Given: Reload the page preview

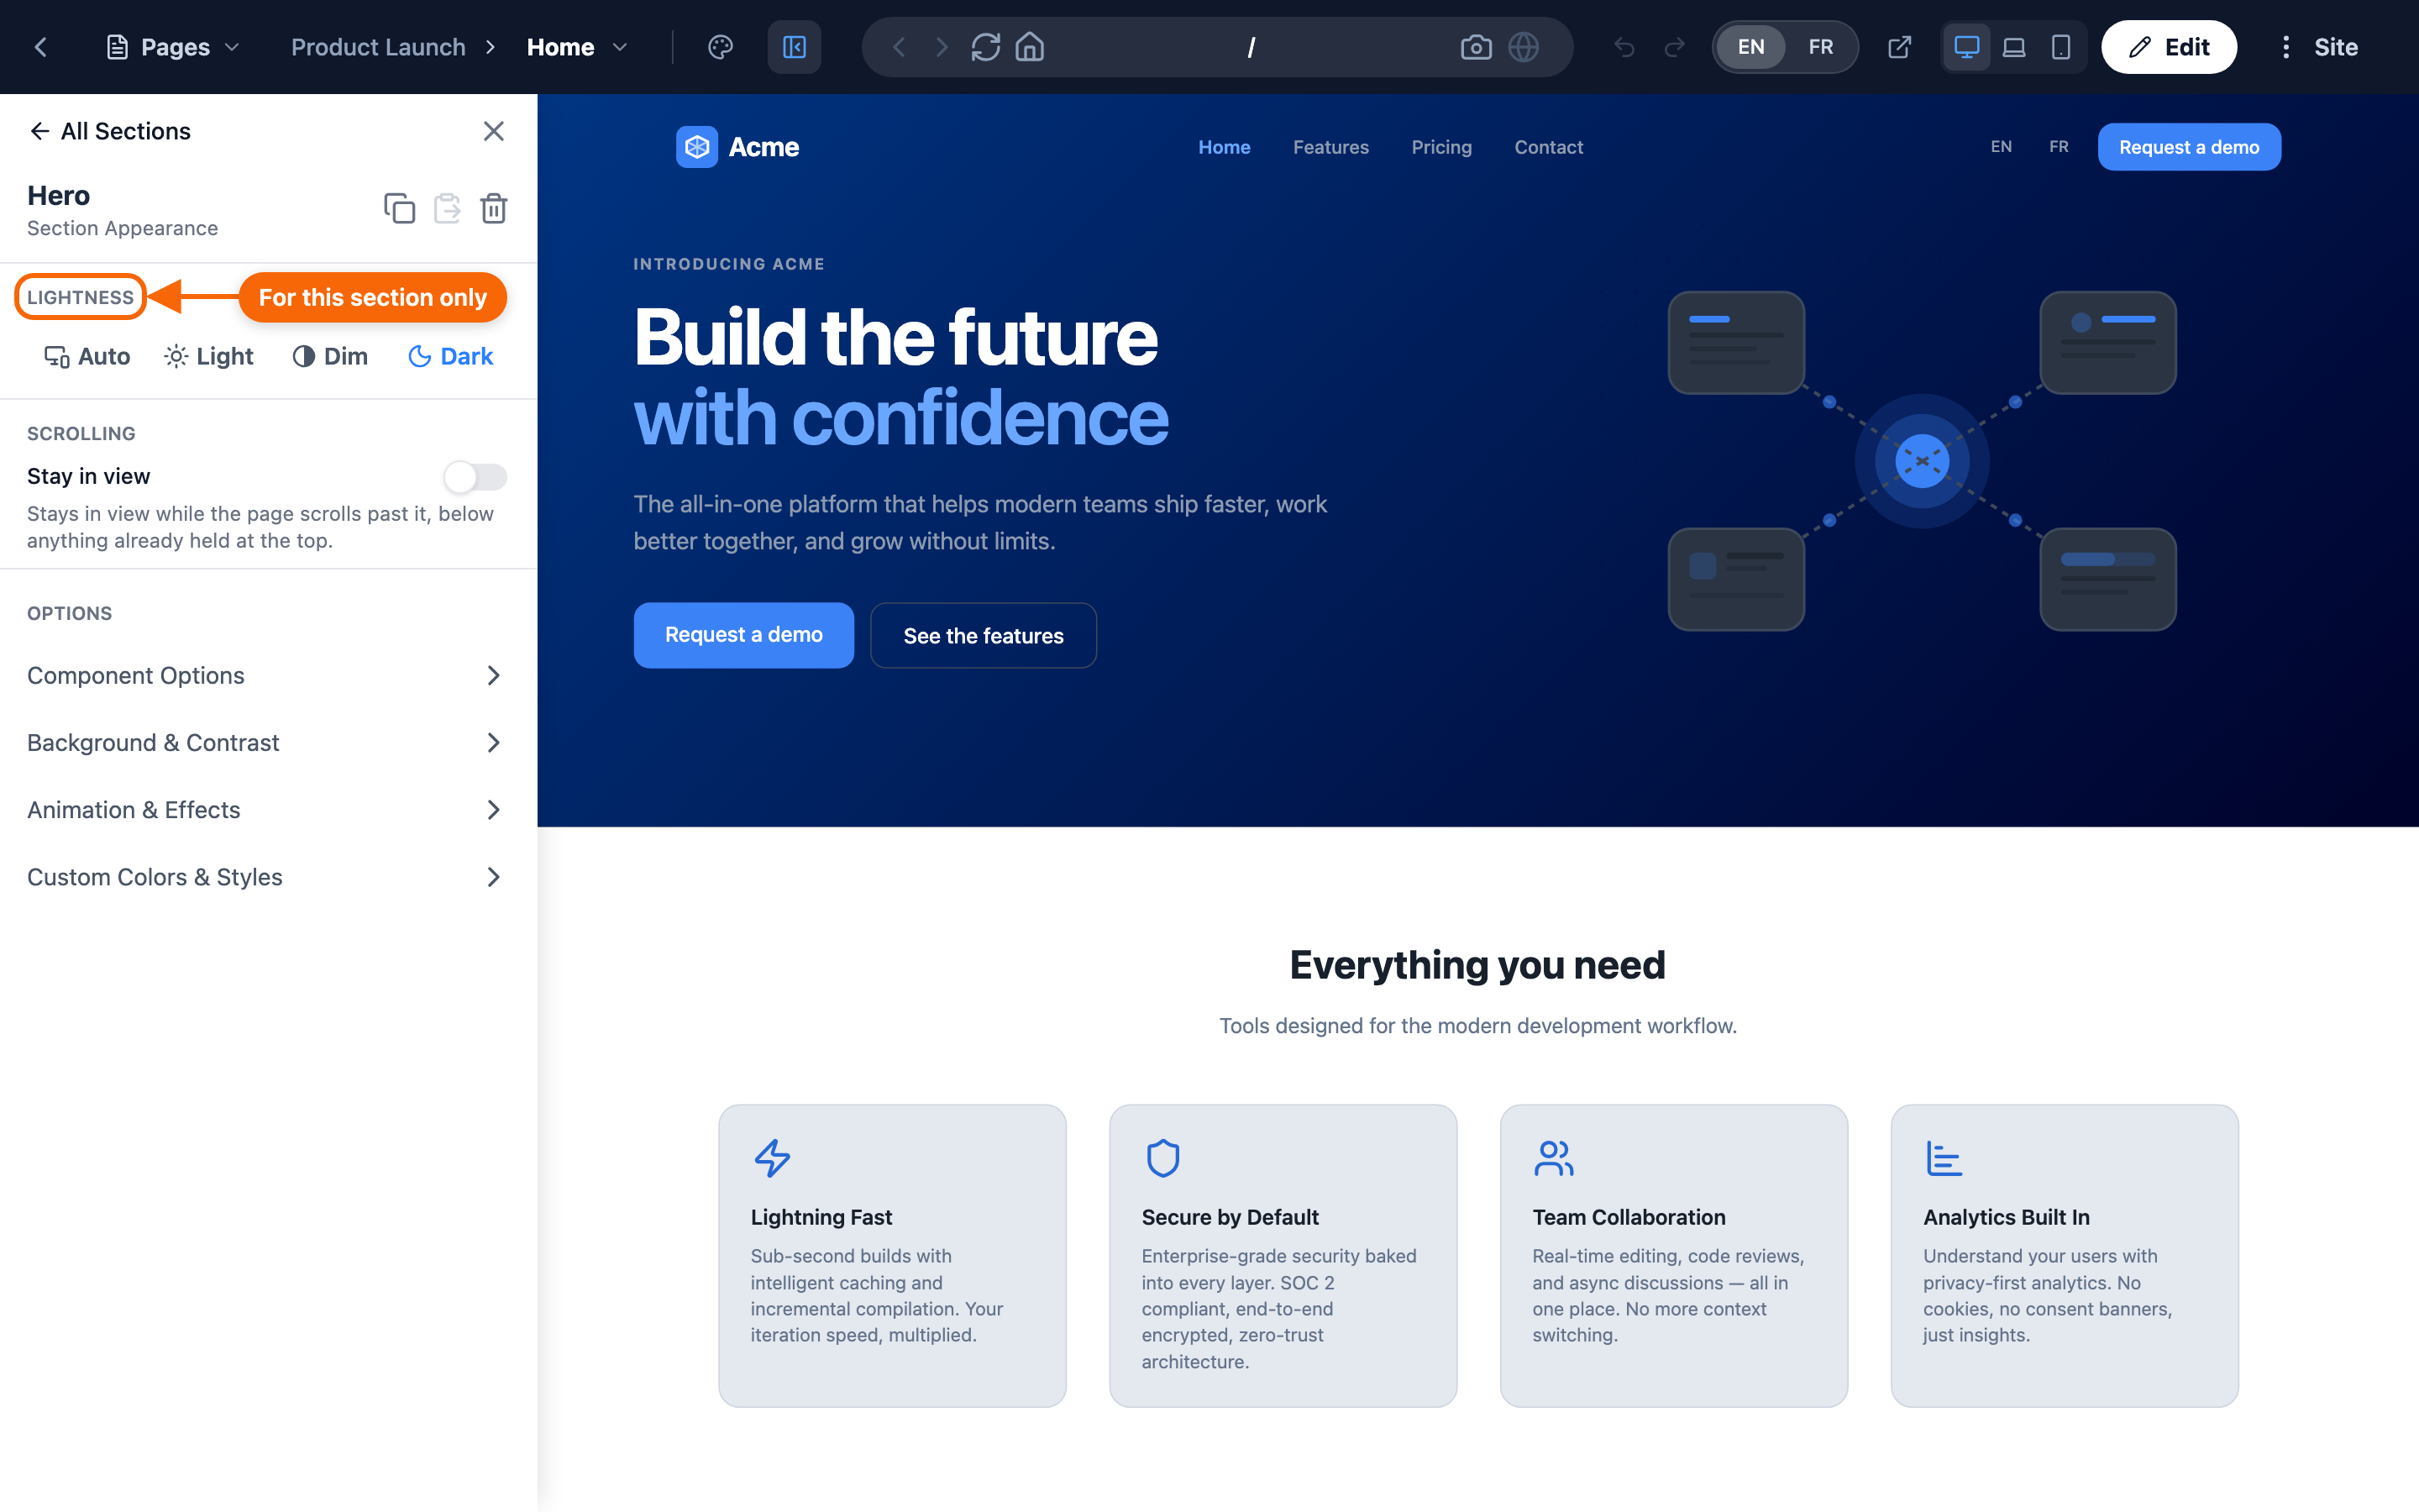Looking at the screenshot, I should [985, 47].
